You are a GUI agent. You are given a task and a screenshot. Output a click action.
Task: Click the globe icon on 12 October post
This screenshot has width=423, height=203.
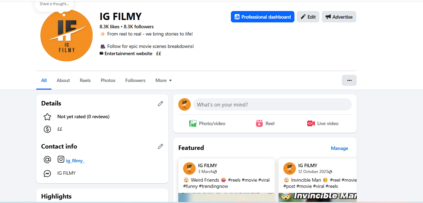pyautogui.click(x=330, y=172)
